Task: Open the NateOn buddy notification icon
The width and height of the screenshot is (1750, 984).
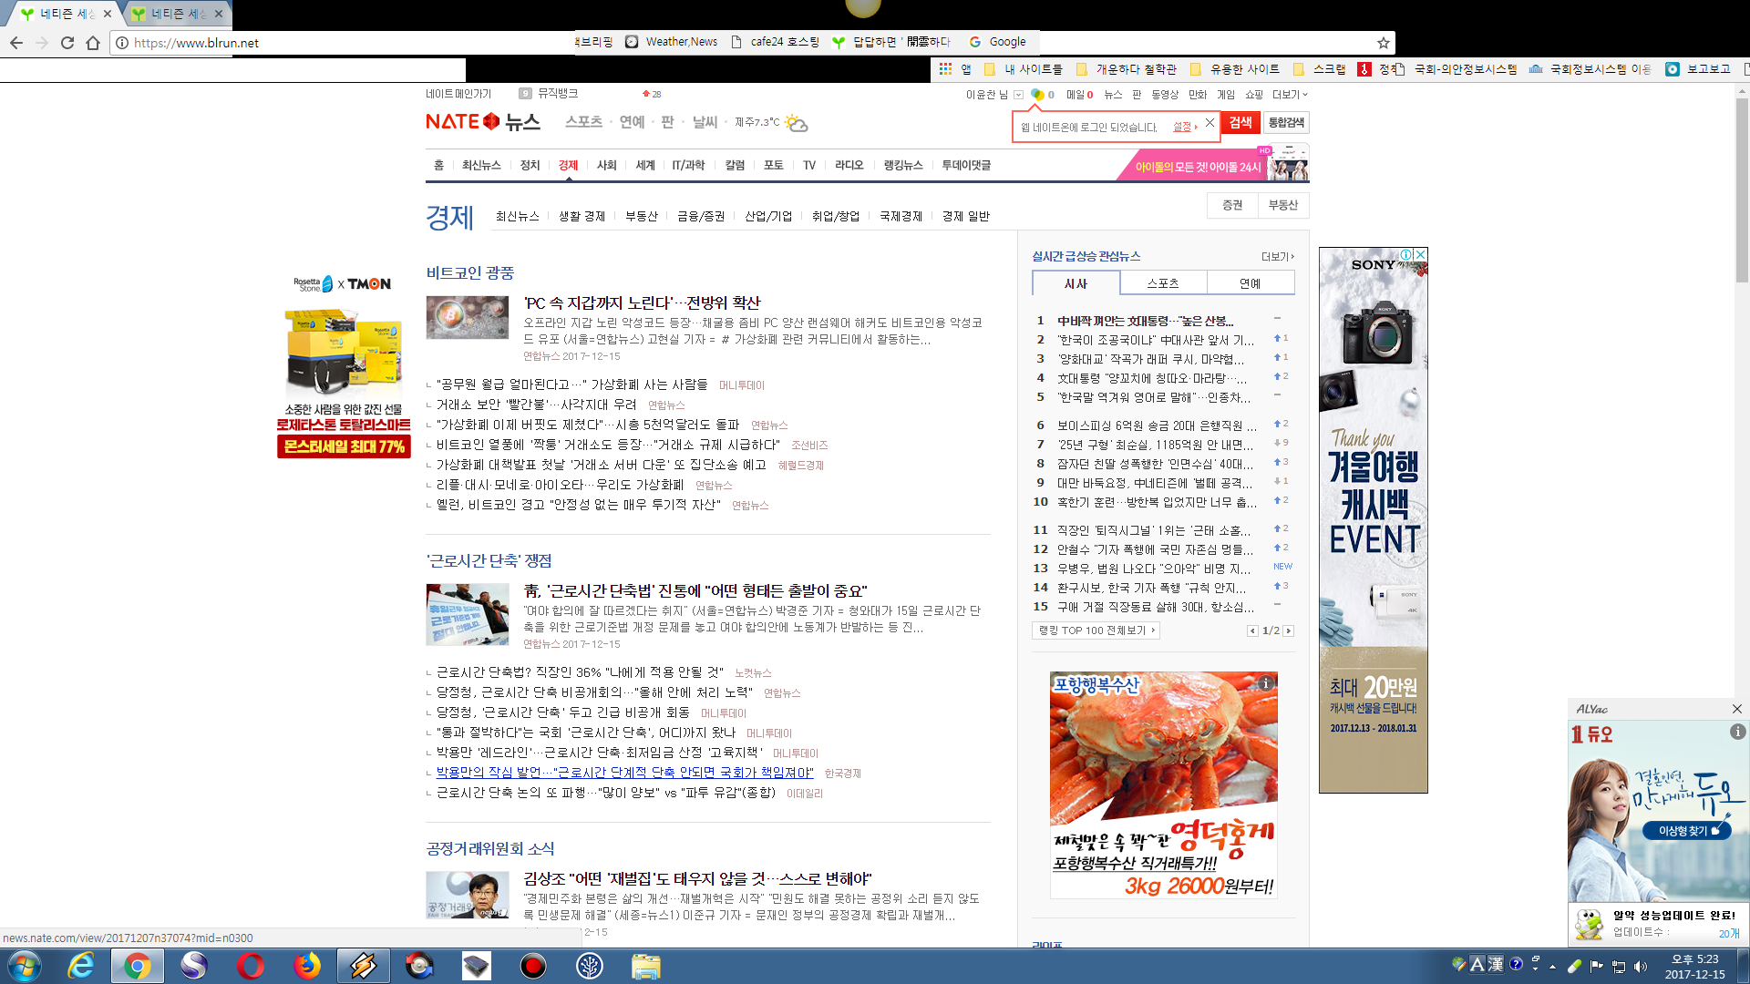Action: (1037, 95)
